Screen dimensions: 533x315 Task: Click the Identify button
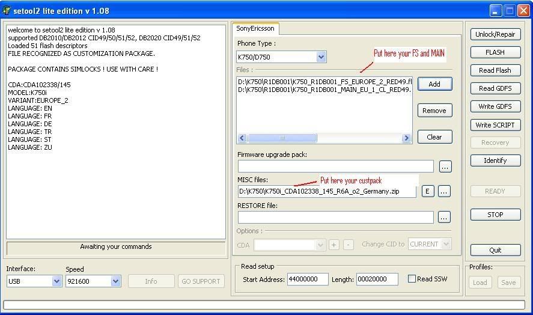(x=495, y=161)
